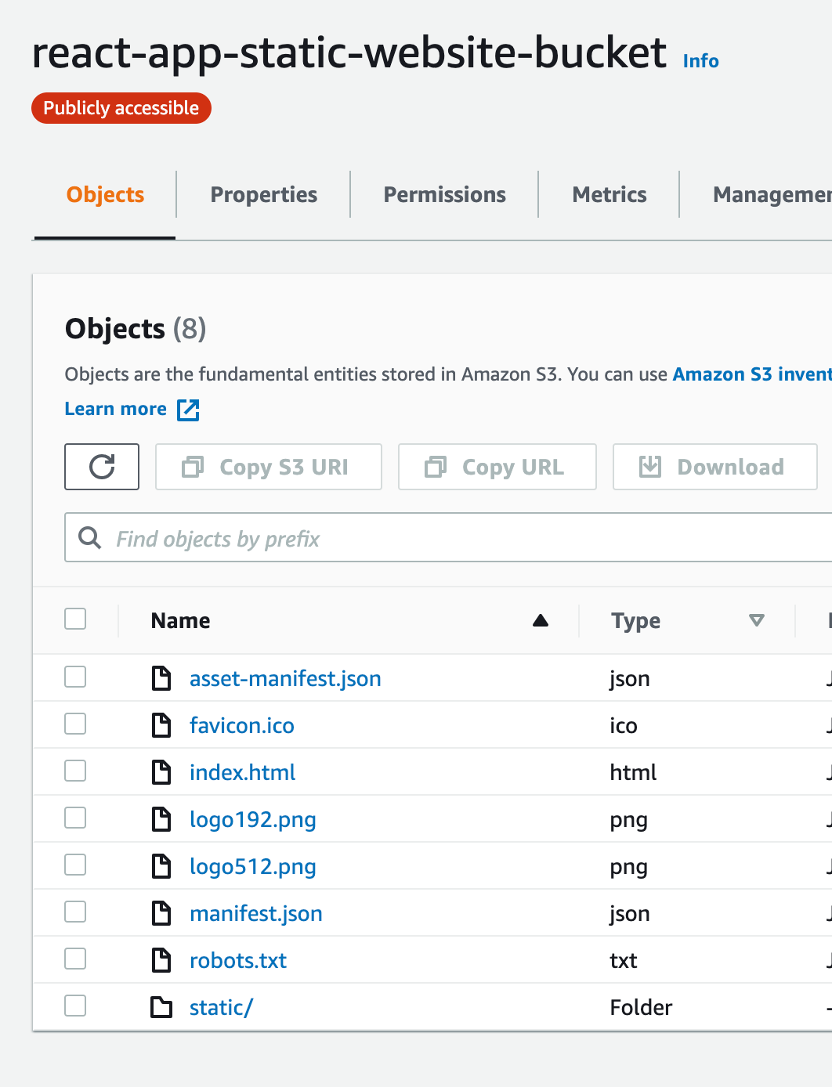Select the logo192.png row checkbox
This screenshot has height=1087, width=832.
(x=75, y=818)
